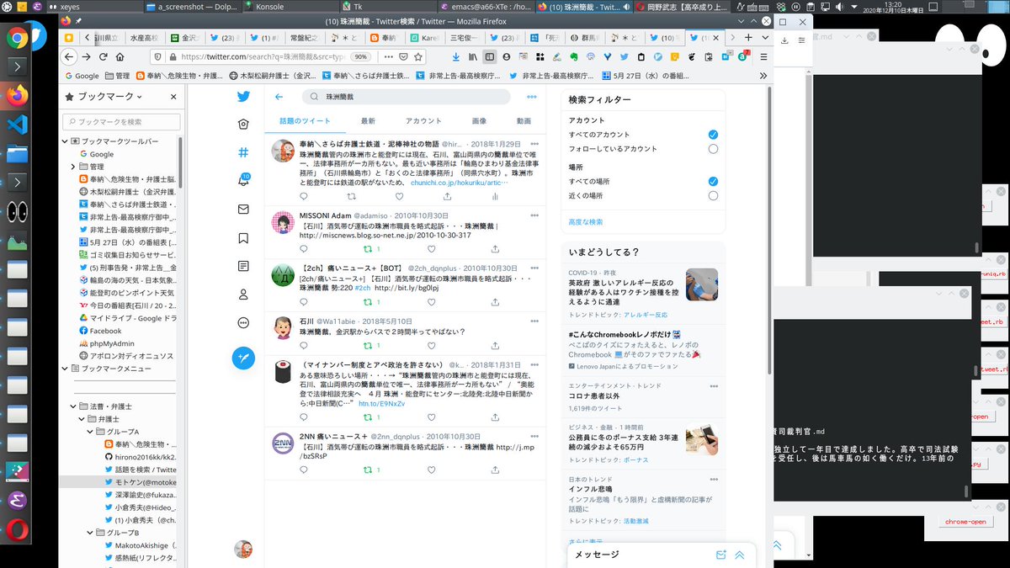Open Firefox downloads arrow

pyautogui.click(x=455, y=56)
